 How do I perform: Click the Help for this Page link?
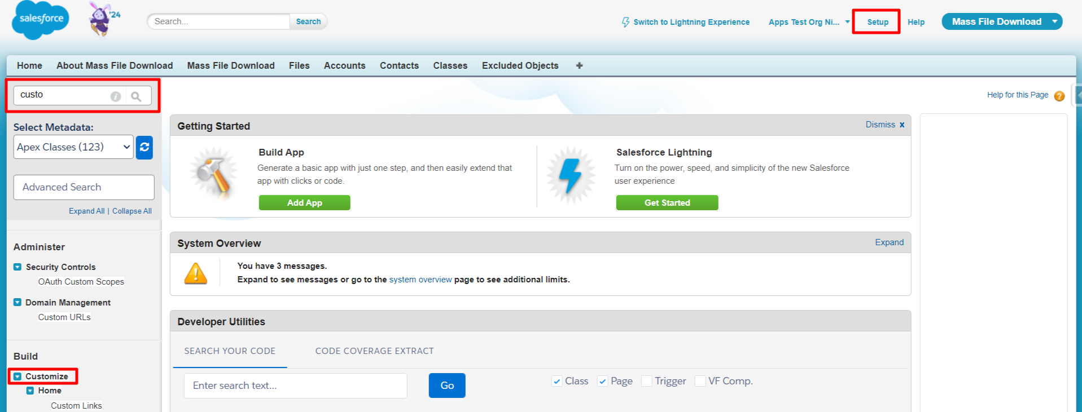click(1018, 95)
